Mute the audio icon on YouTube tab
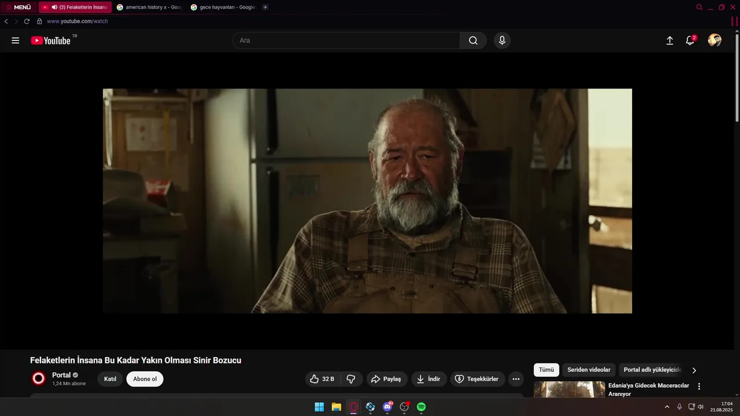Image resolution: width=740 pixels, height=416 pixels. [x=54, y=7]
